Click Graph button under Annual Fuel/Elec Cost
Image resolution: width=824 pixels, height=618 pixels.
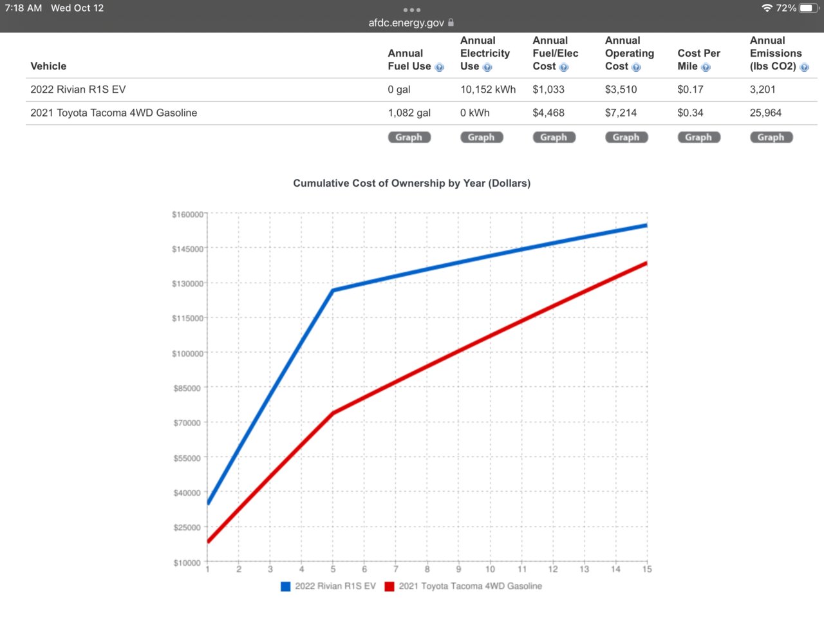coord(554,137)
